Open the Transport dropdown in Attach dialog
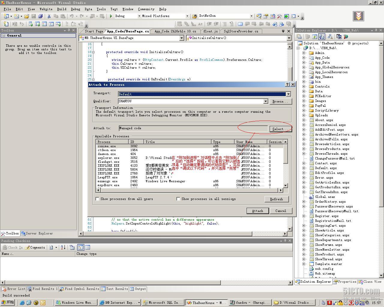384x307 pixels. pos(288,94)
